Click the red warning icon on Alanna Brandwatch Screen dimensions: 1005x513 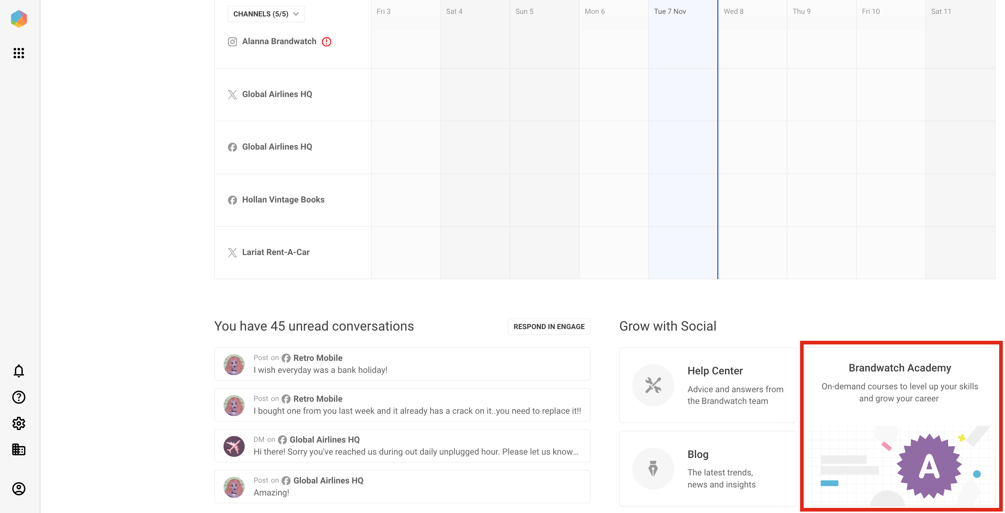tap(326, 42)
